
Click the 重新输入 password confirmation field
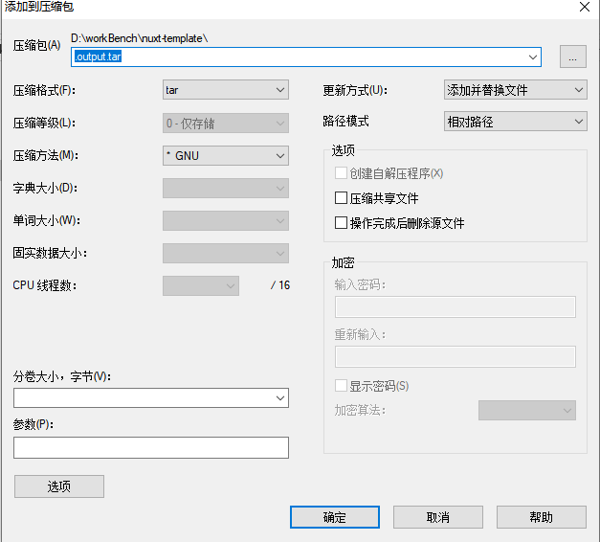[x=455, y=357]
